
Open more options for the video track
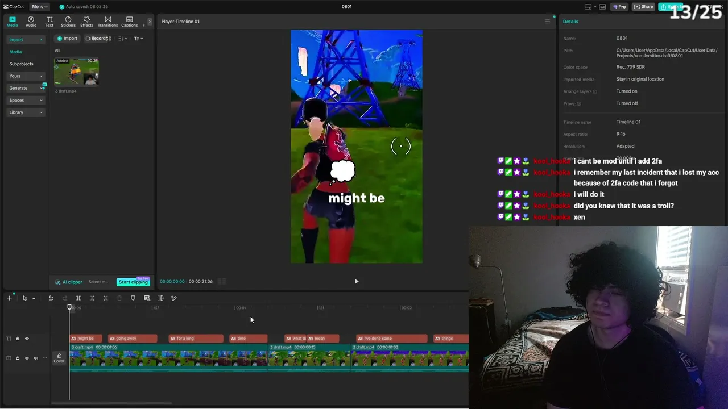tap(45, 358)
